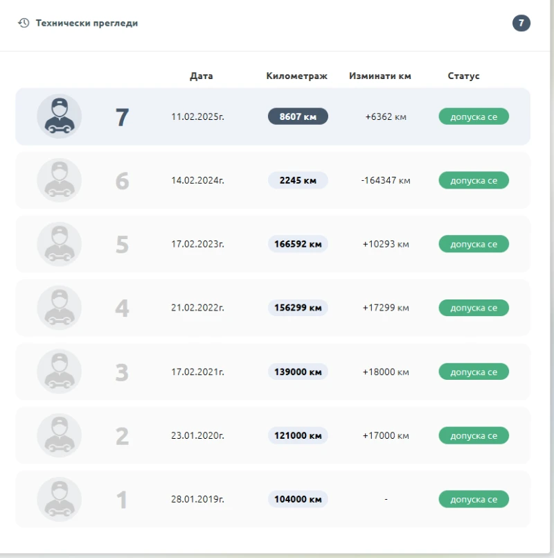Click the mechanic avatar for inspection 2

pyautogui.click(x=59, y=435)
